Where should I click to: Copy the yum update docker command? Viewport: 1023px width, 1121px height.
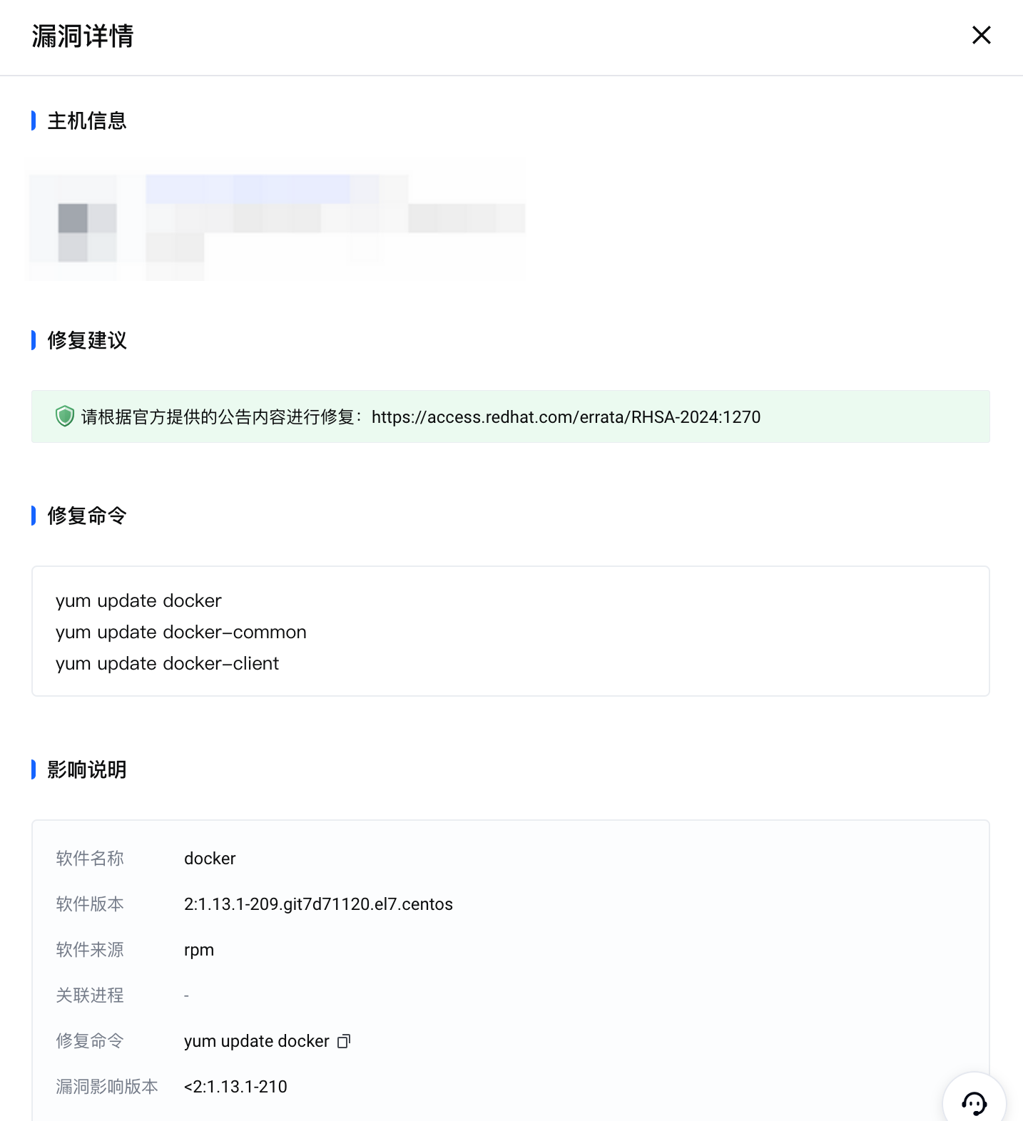tap(344, 1041)
